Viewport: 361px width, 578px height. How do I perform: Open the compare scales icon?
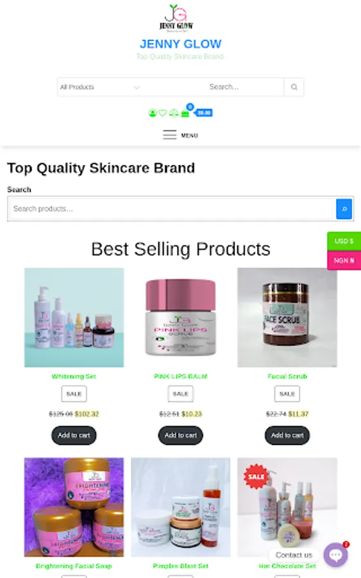pos(174,113)
